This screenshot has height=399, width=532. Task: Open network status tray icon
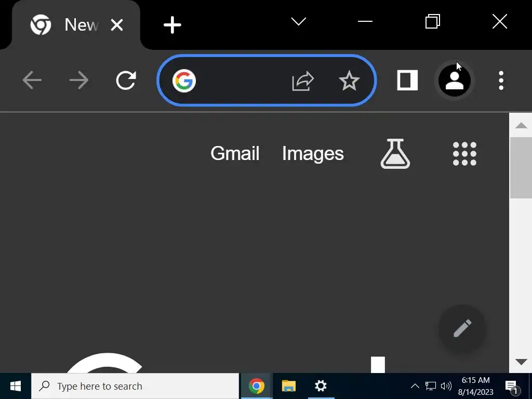point(430,386)
